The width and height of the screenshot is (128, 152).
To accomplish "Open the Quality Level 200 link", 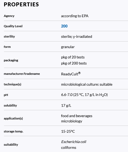I will pos(64,26).
